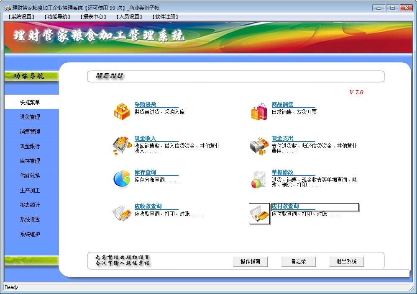Click the 应收款查询、打印、对账 description text
The height and width of the screenshot is (294, 417).
click(169, 214)
